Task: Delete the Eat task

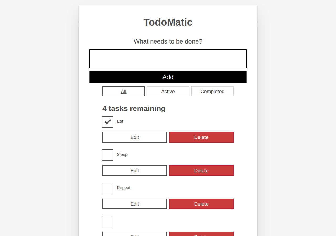Action: (x=201, y=137)
